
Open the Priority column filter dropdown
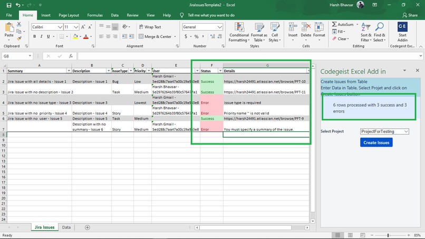(149, 71)
